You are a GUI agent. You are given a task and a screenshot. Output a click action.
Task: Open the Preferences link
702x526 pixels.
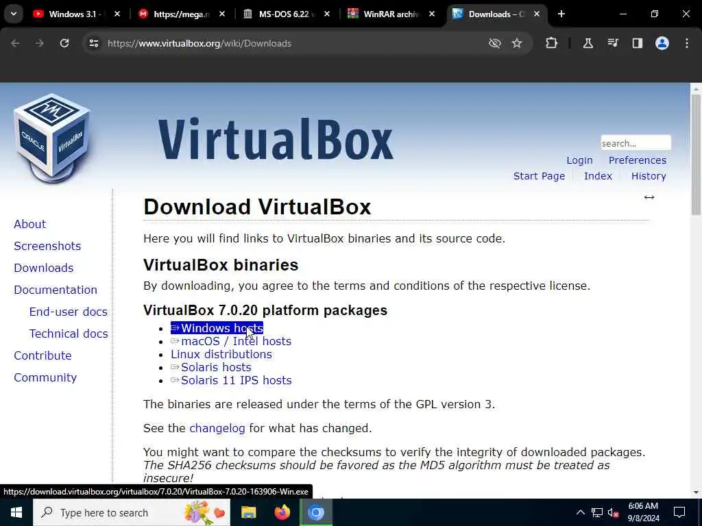click(x=638, y=160)
